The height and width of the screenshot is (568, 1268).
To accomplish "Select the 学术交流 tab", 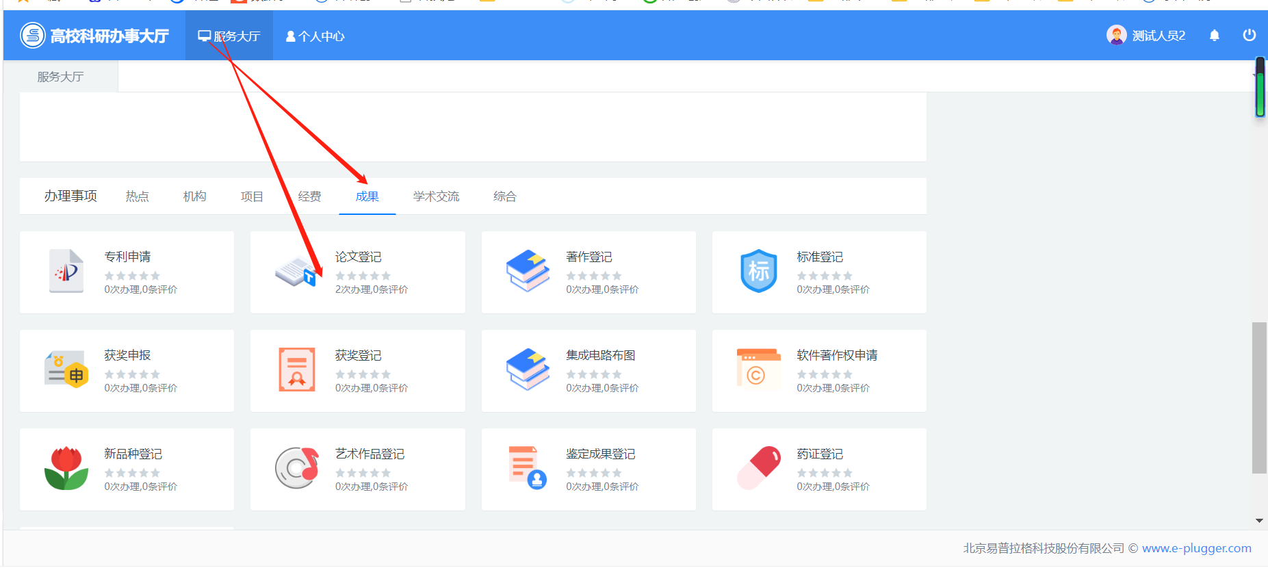I will click(436, 196).
